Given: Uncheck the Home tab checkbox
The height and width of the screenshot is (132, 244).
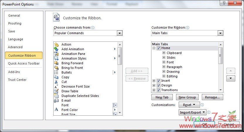Looking at the screenshot, I should (x=158, y=48).
